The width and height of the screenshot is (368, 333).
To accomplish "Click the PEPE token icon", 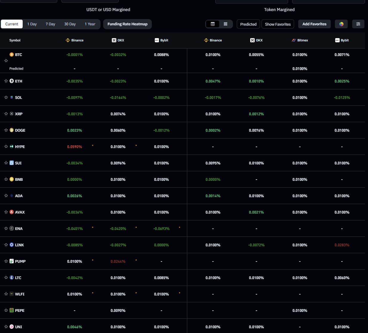I will tap(12, 310).
